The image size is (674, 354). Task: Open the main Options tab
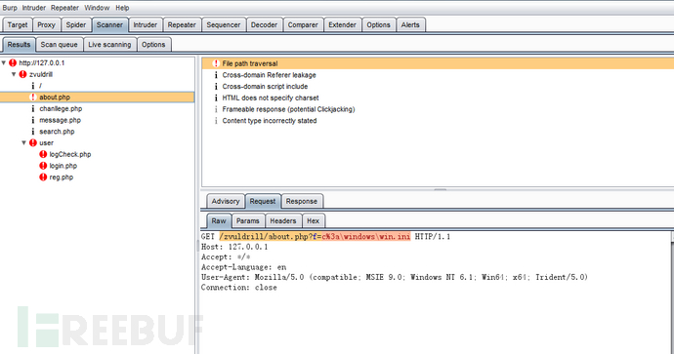coord(378,25)
